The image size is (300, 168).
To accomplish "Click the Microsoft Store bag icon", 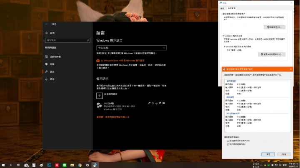I will [98, 61].
